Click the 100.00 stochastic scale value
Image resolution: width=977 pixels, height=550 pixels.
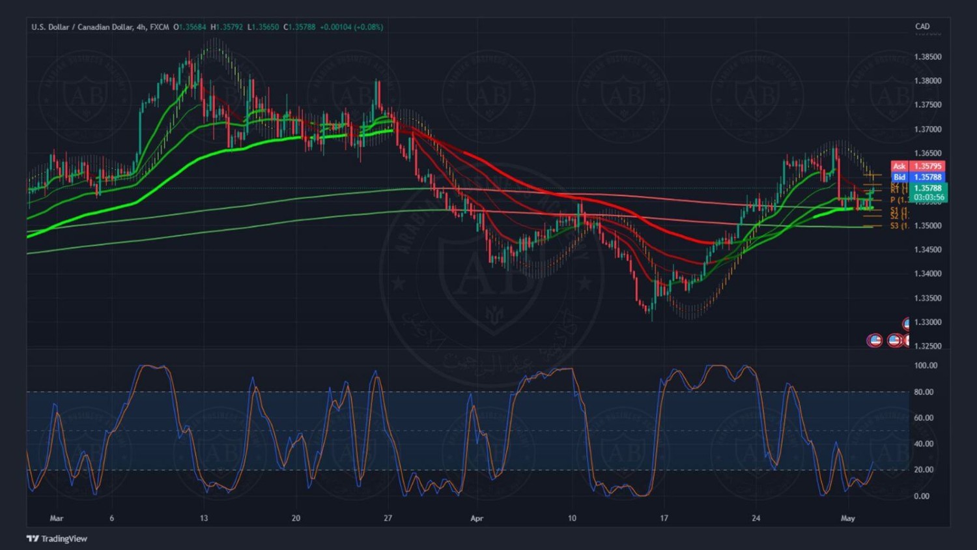[926, 366]
